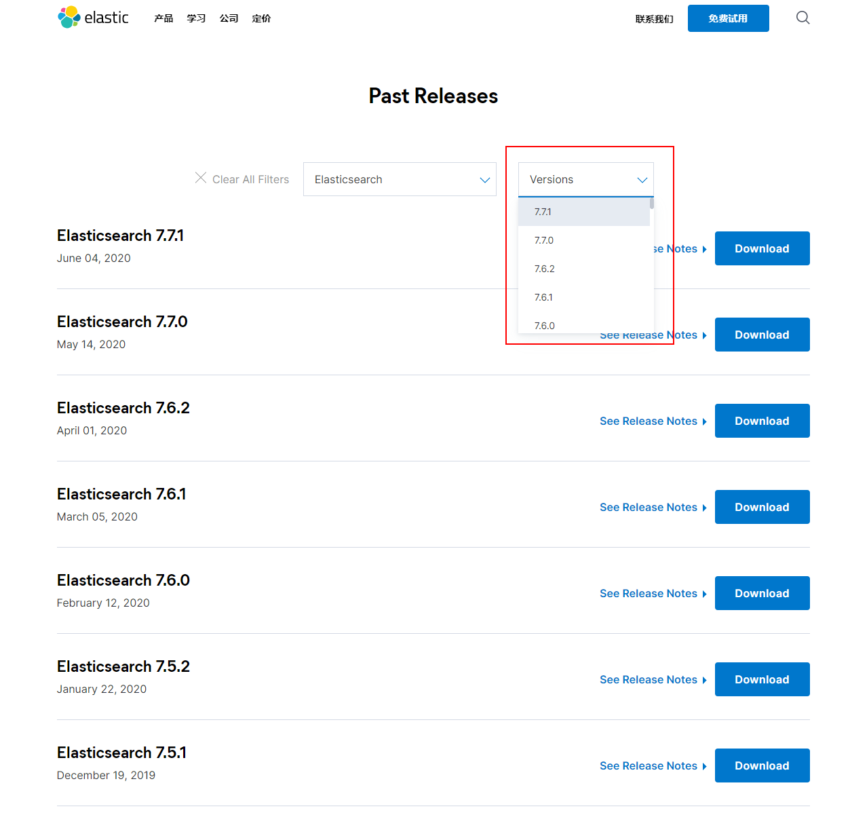Click the 免费试用 button
Viewport: 850px width, 832px height.
coord(728,18)
